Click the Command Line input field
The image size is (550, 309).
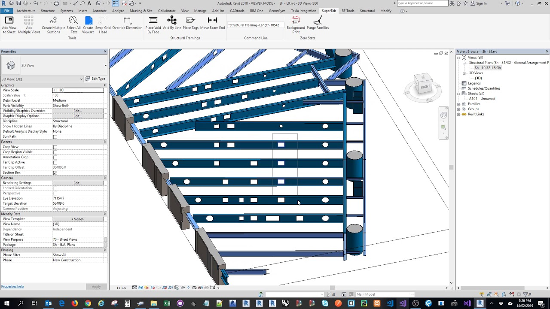click(x=255, y=25)
